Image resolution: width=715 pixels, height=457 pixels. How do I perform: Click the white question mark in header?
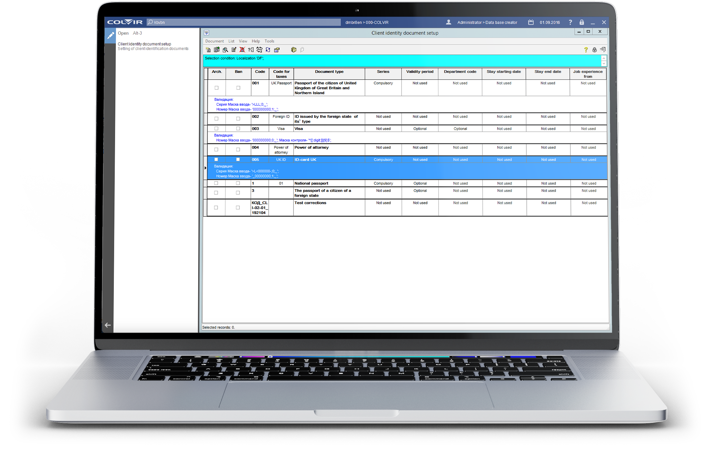point(570,22)
